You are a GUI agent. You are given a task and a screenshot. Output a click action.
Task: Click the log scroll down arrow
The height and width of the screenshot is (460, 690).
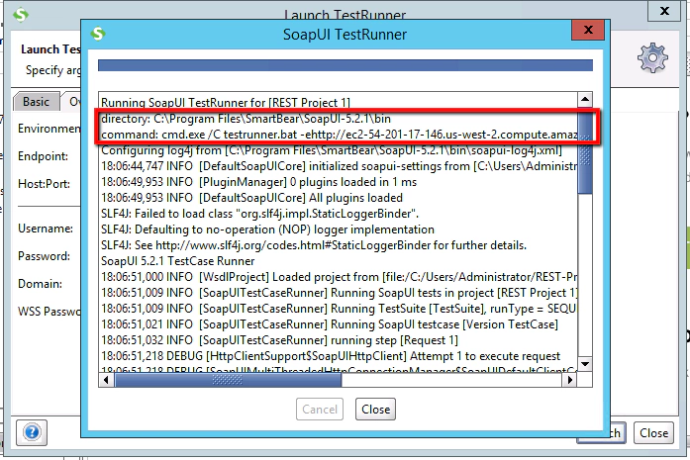point(585,364)
